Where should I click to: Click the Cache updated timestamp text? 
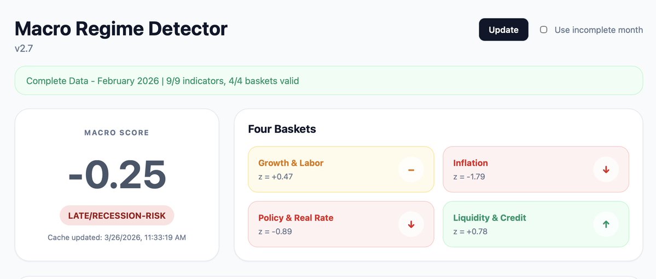(117, 237)
